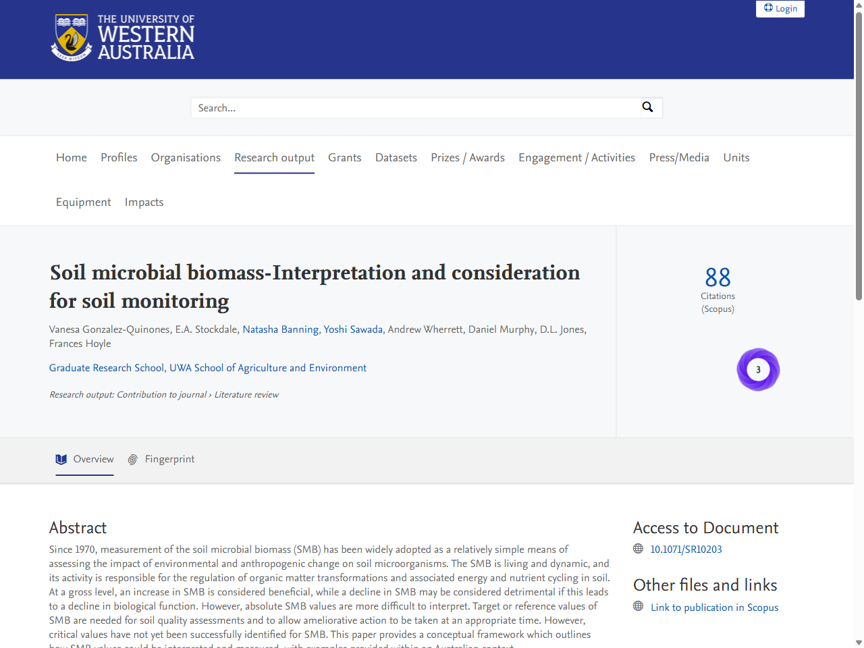This screenshot has width=864, height=648.
Task: Open the Altmetric score donut badge
Action: point(757,369)
